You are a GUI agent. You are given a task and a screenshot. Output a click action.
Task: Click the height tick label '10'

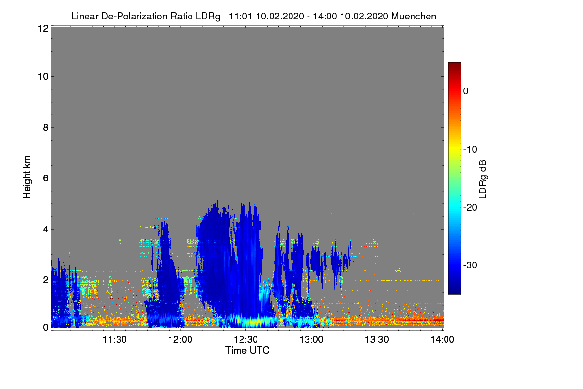point(42,76)
